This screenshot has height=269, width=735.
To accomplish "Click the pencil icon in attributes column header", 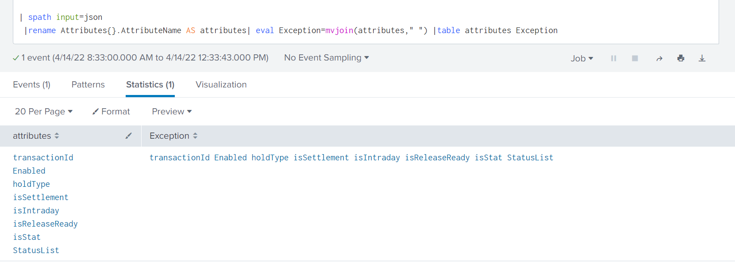I will (x=128, y=136).
